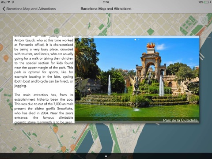The width and height of the screenshot is (212, 159).
Task: Tap the dark bottom bar to reveal attractions
Action: [106, 156]
